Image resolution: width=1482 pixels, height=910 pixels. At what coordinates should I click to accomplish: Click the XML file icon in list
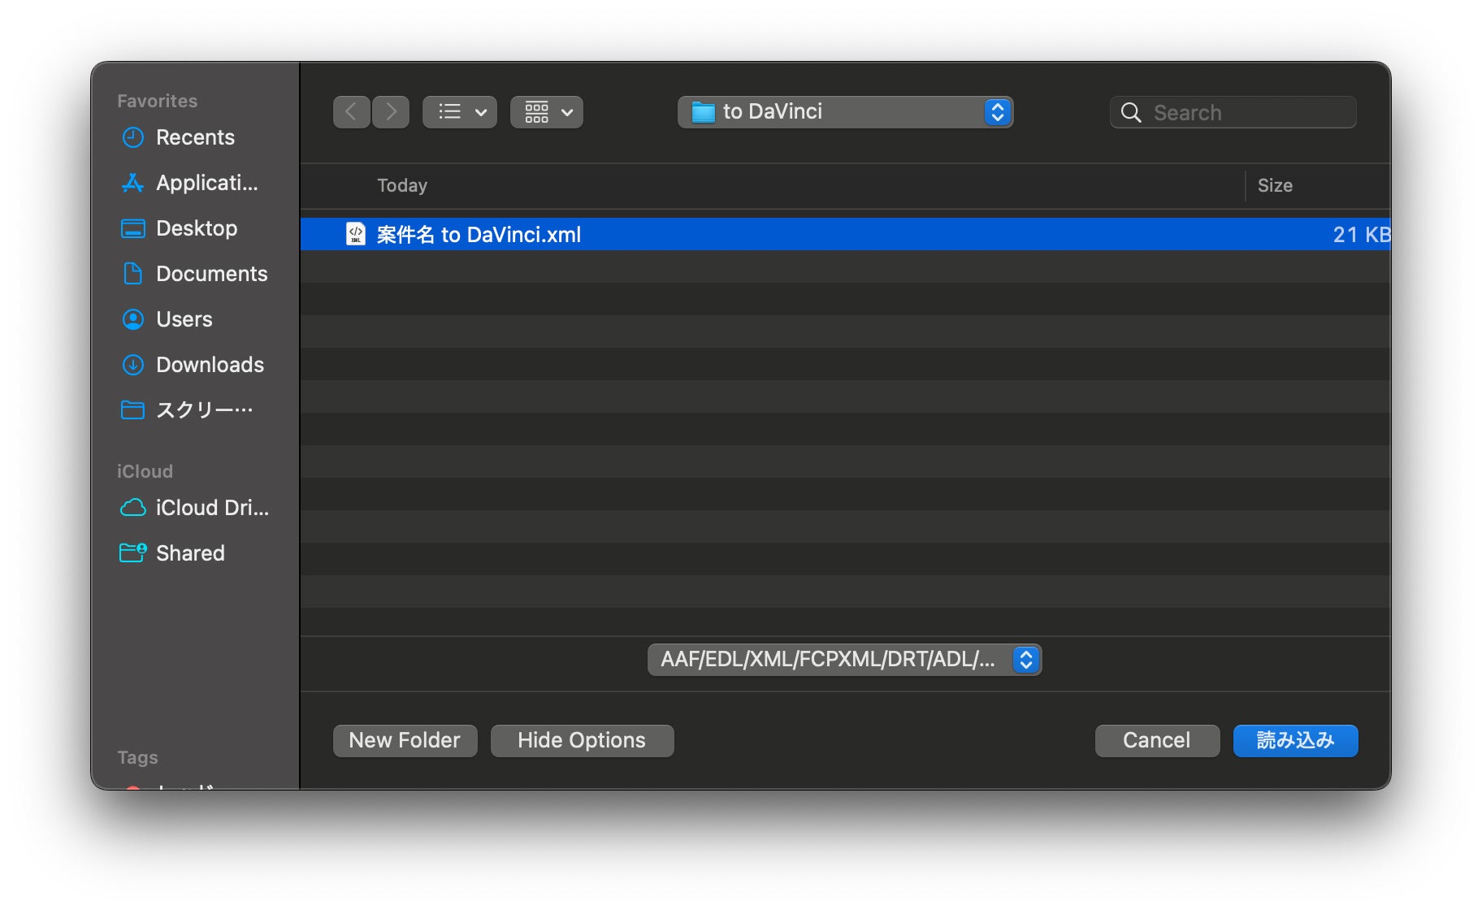(x=356, y=235)
